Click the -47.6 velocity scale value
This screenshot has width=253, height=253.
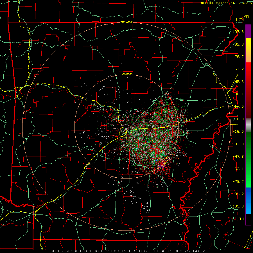[x=238, y=157]
